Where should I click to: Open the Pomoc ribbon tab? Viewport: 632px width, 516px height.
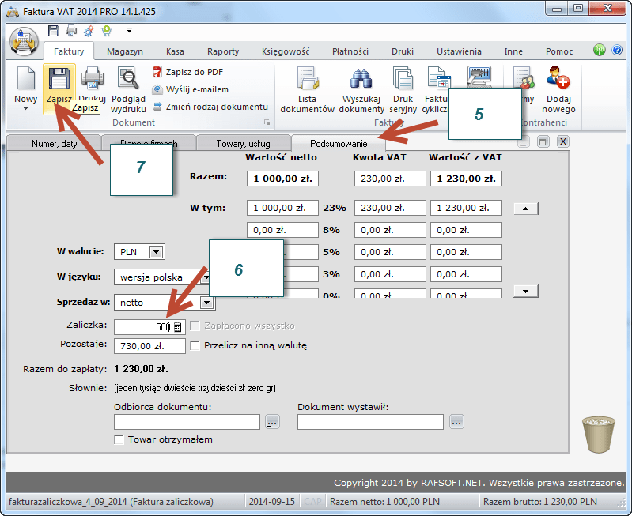pos(559,51)
